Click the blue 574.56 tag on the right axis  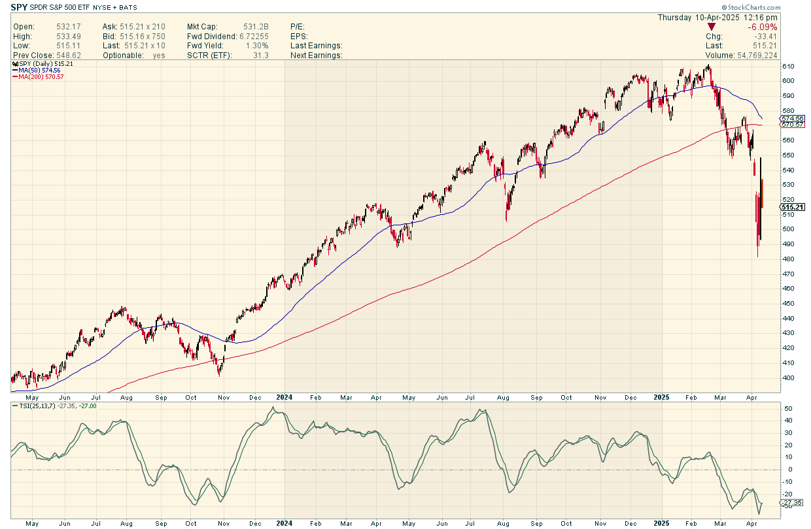tap(793, 118)
